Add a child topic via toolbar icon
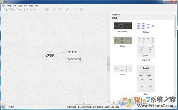This screenshot has width=178, height=110. pyautogui.click(x=12, y=9)
